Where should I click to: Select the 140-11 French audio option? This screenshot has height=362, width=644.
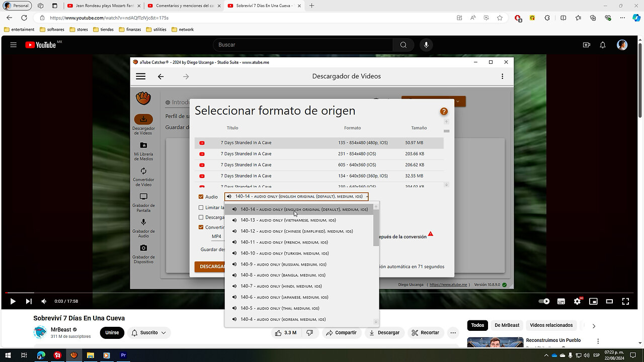(299, 242)
